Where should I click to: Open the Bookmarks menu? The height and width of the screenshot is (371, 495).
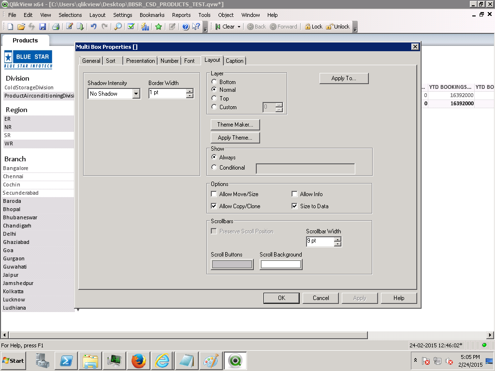[x=152, y=15]
